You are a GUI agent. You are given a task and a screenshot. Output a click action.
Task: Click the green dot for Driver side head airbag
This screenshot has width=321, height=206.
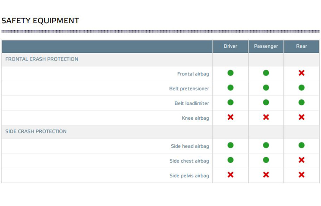coord(231,145)
